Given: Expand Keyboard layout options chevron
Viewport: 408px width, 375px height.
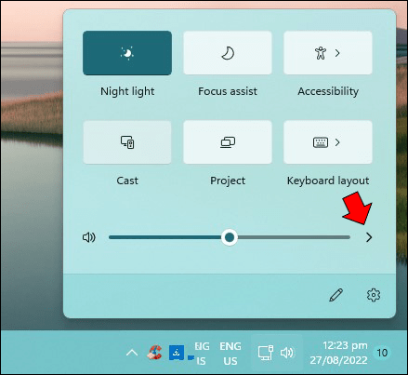Looking at the screenshot, I should pyautogui.click(x=337, y=142).
